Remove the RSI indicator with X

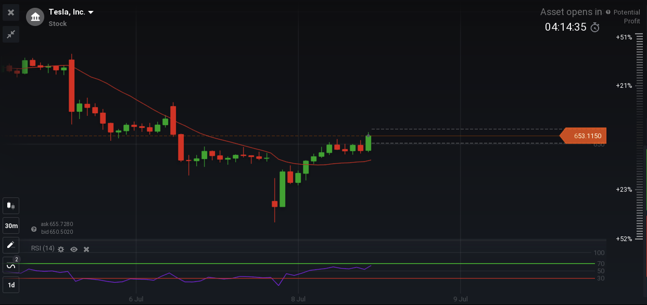click(86, 249)
